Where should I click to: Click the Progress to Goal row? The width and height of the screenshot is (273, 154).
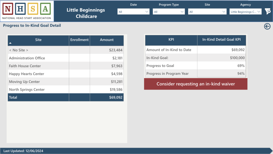160,66
